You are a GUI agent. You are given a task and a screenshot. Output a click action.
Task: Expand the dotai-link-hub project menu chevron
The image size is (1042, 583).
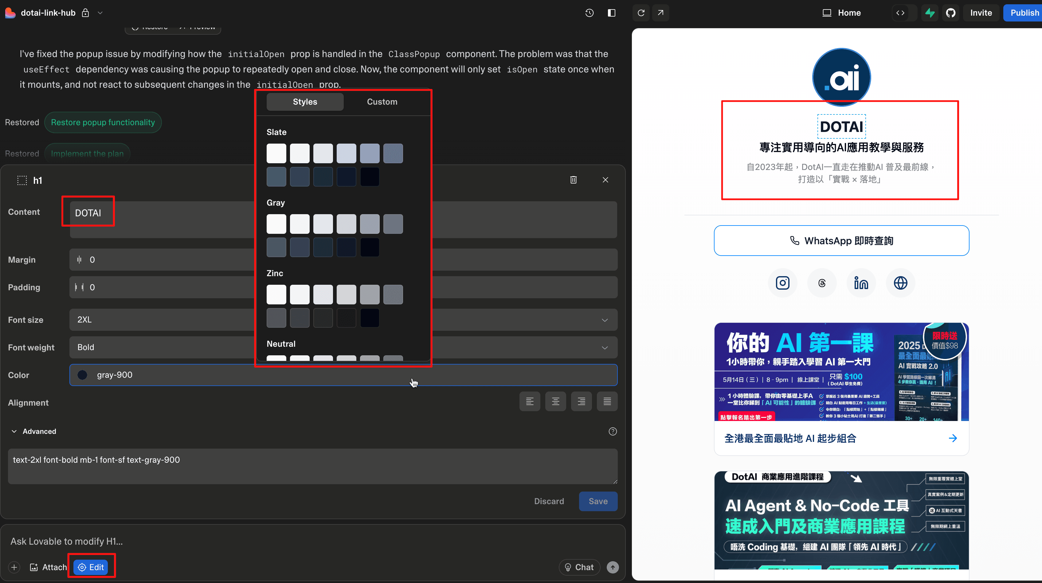[x=100, y=13]
